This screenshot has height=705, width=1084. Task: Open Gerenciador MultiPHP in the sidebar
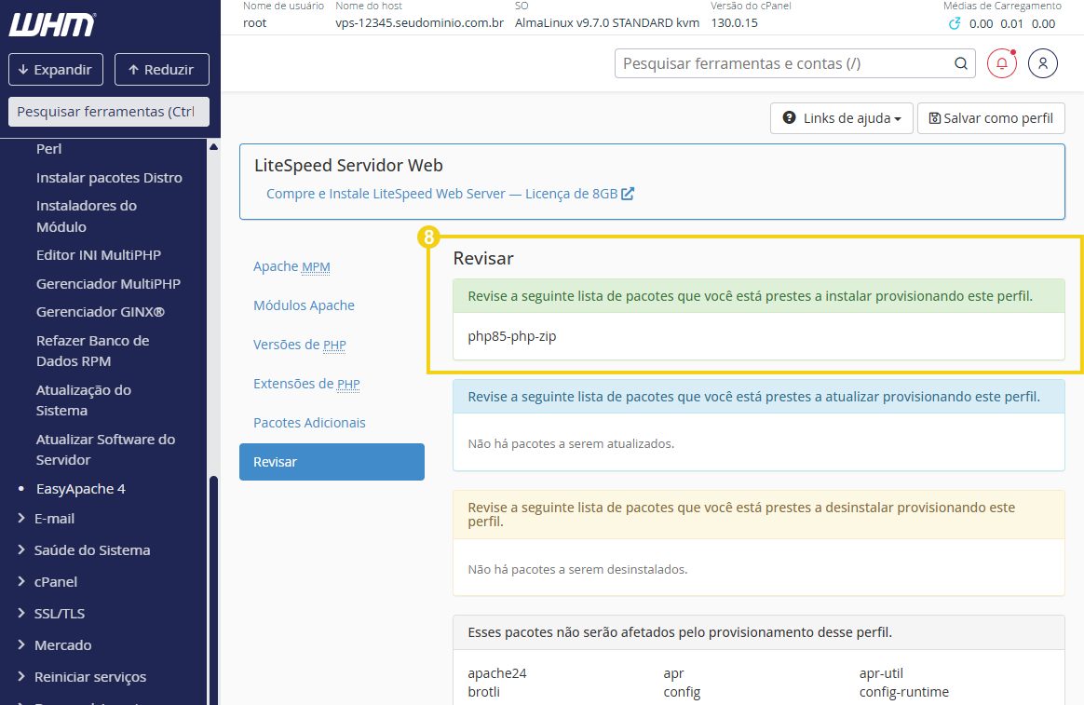[108, 283]
